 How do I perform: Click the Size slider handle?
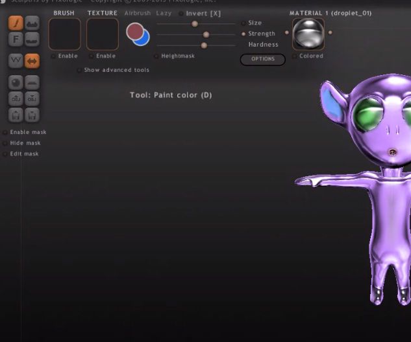[195, 24]
